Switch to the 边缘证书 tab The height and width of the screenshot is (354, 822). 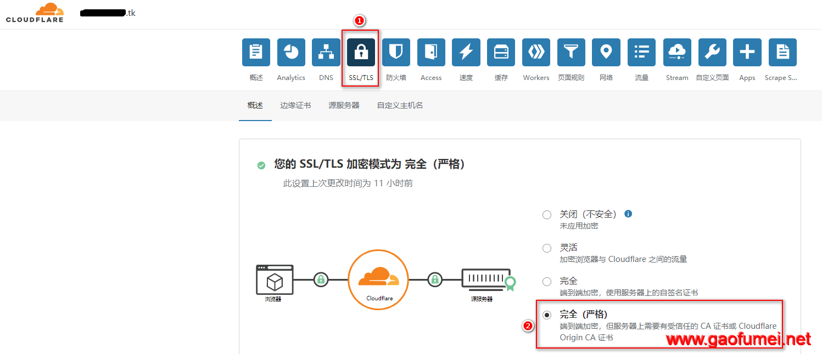295,105
